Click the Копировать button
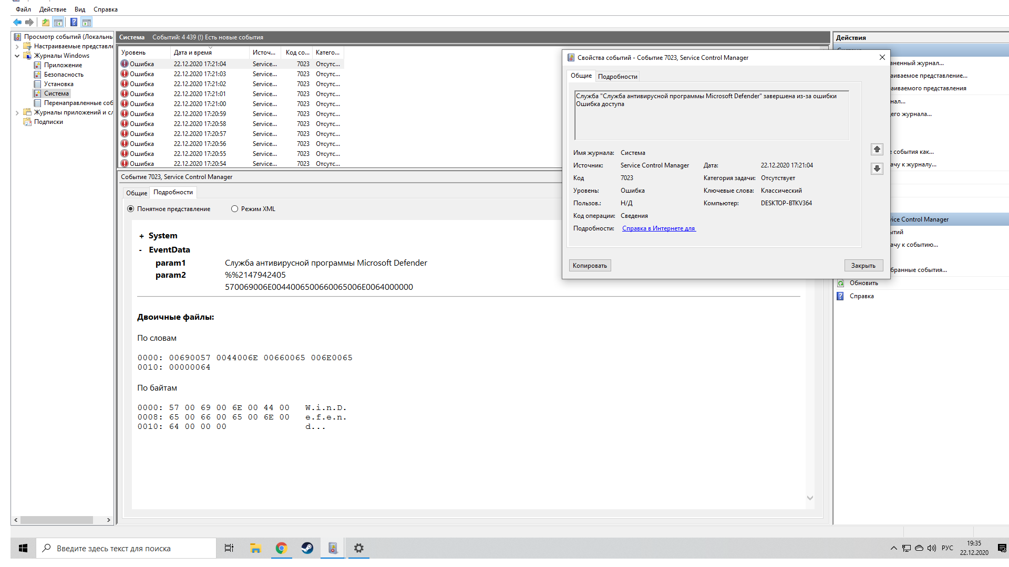 pos(590,266)
